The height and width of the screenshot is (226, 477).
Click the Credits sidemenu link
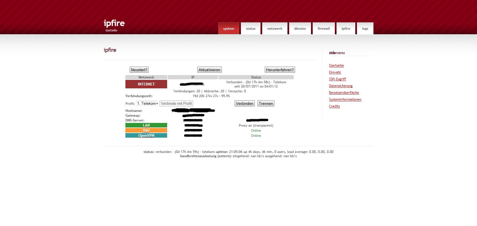(334, 106)
